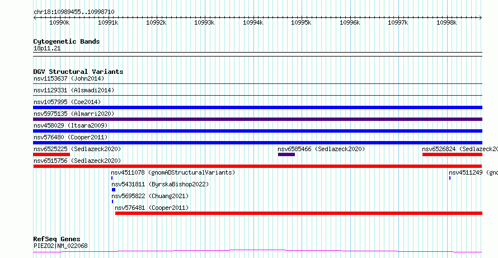498x258 pixels.
Task: Select the 18p11.21 band label
Action: [47, 49]
